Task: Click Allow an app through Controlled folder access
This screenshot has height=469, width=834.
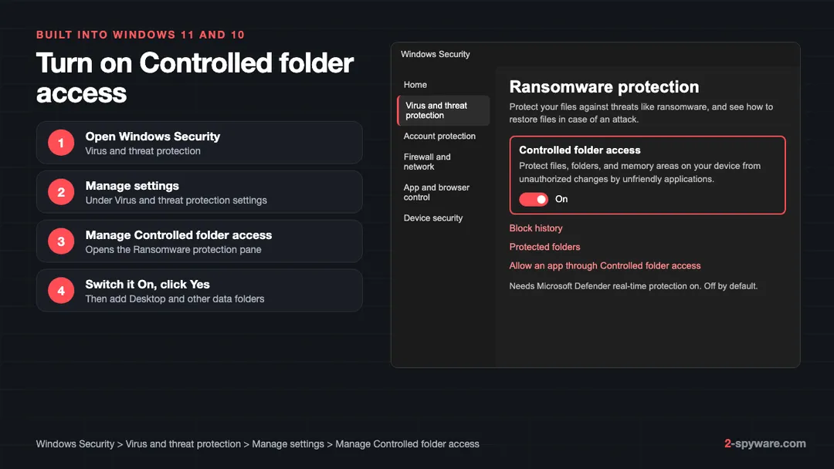Action: pos(605,266)
